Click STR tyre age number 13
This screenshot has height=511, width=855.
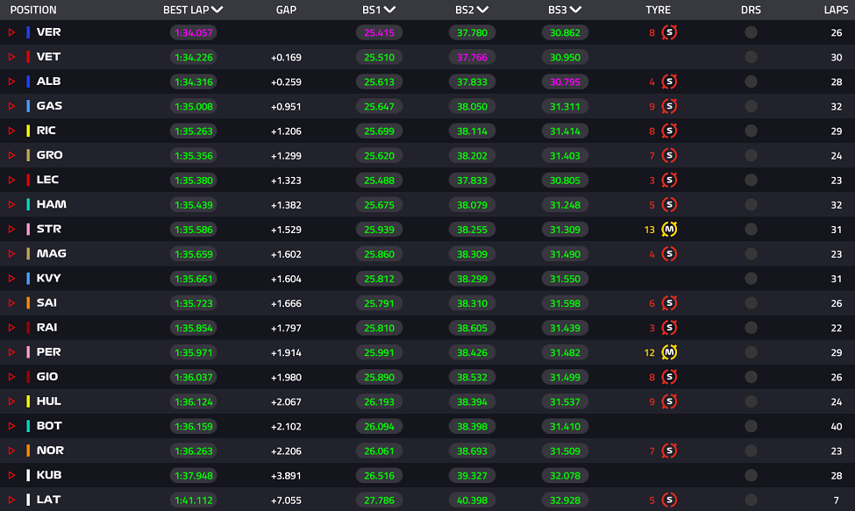tap(649, 230)
